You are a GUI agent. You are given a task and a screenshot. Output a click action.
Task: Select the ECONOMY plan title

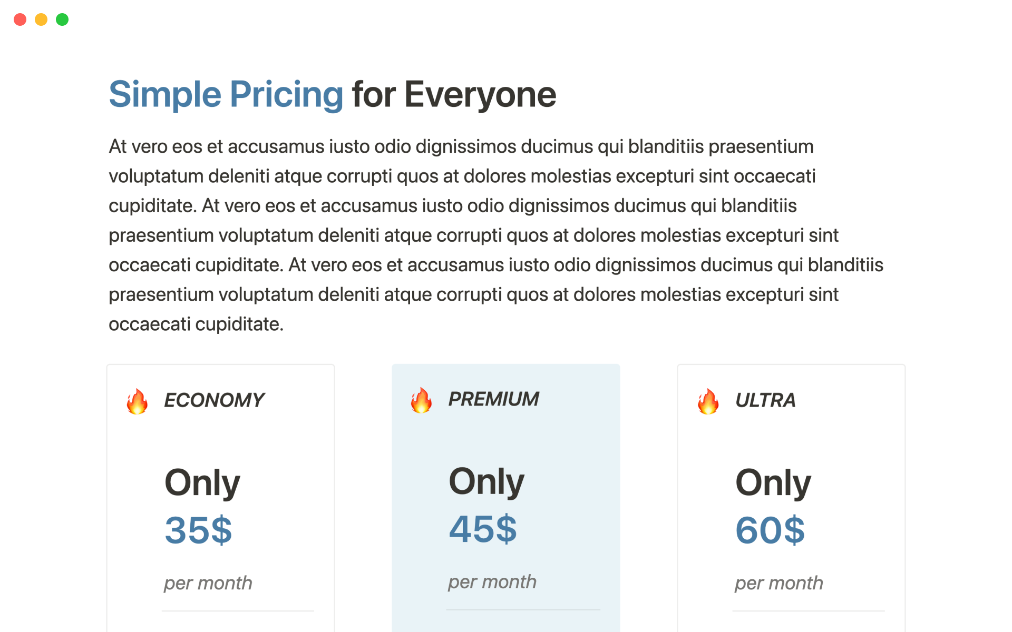(214, 400)
